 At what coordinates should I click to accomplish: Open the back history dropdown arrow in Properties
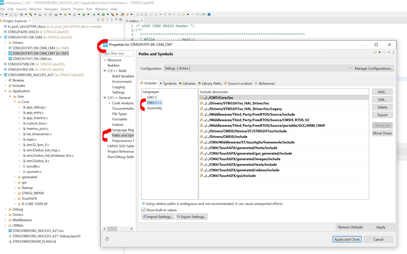380,52
